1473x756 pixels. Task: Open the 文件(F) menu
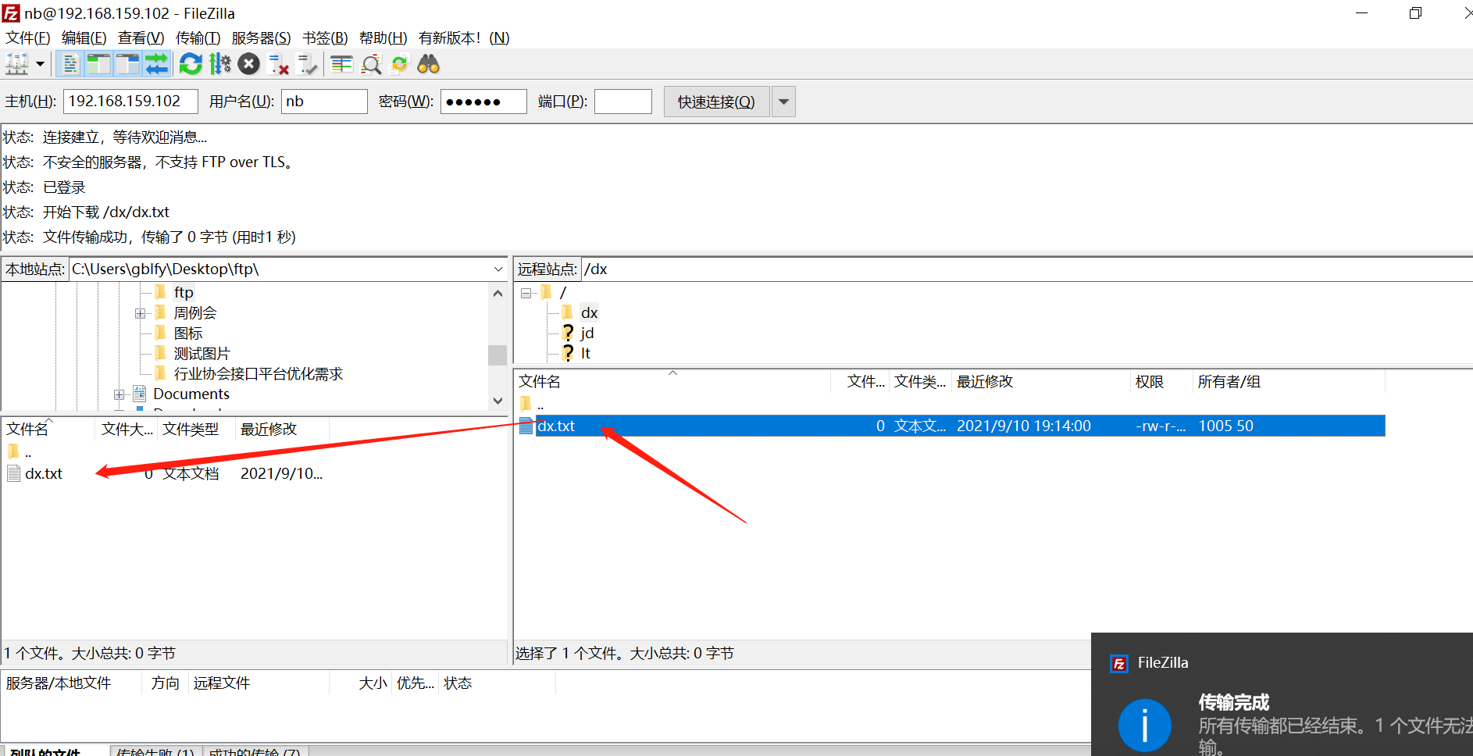[x=28, y=38]
